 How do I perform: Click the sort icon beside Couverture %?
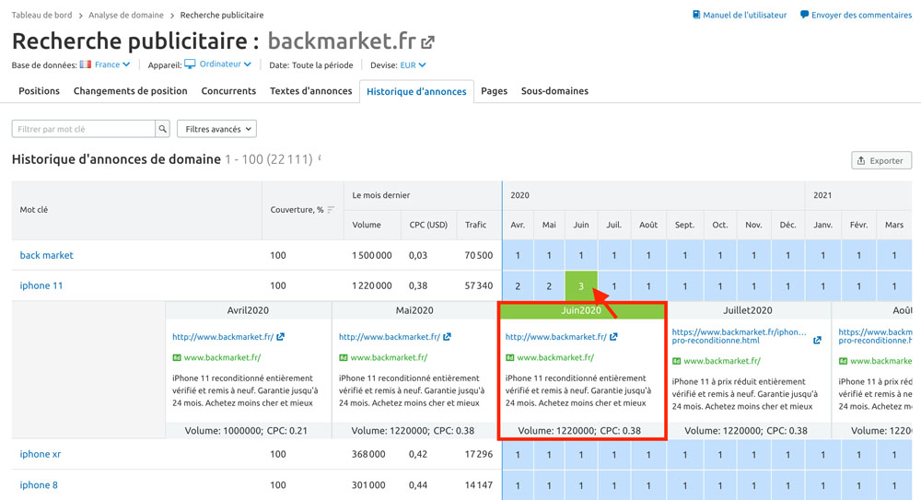tap(331, 210)
